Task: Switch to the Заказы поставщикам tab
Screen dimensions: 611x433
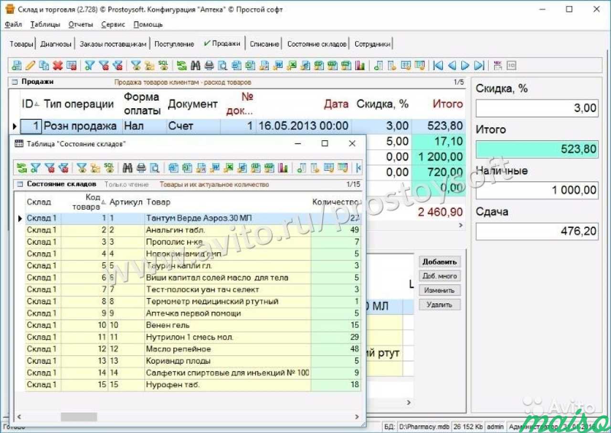Action: point(113,44)
